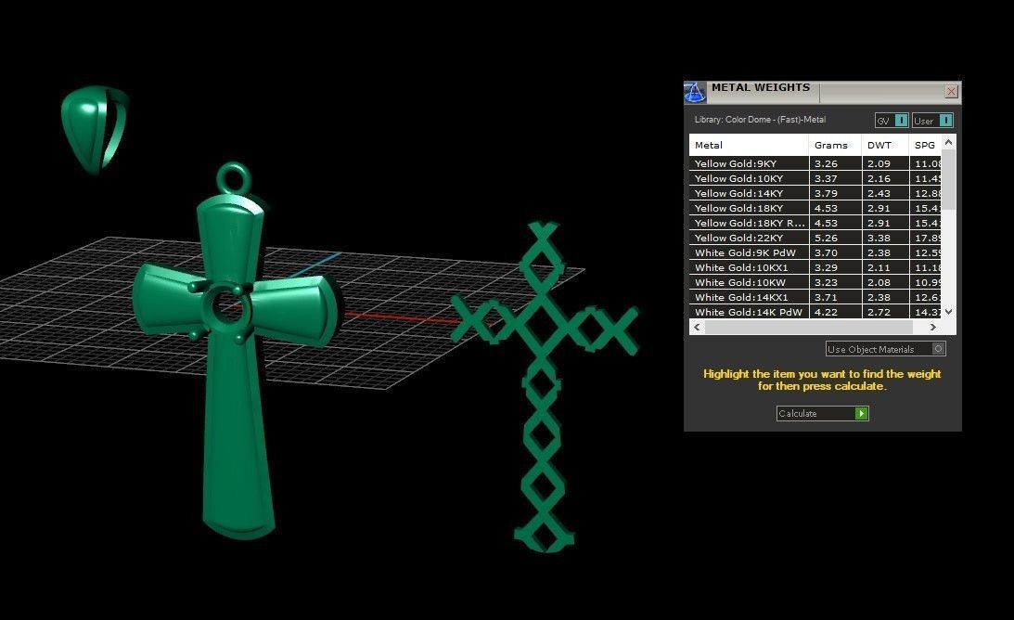Enable Use Object Materials option

pos(886,349)
